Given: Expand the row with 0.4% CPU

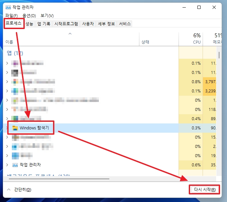Looking at the screenshot, I should (x=7, y=118).
